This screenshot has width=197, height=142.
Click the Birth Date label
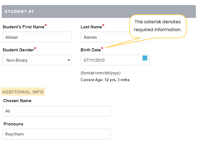[x=91, y=50]
